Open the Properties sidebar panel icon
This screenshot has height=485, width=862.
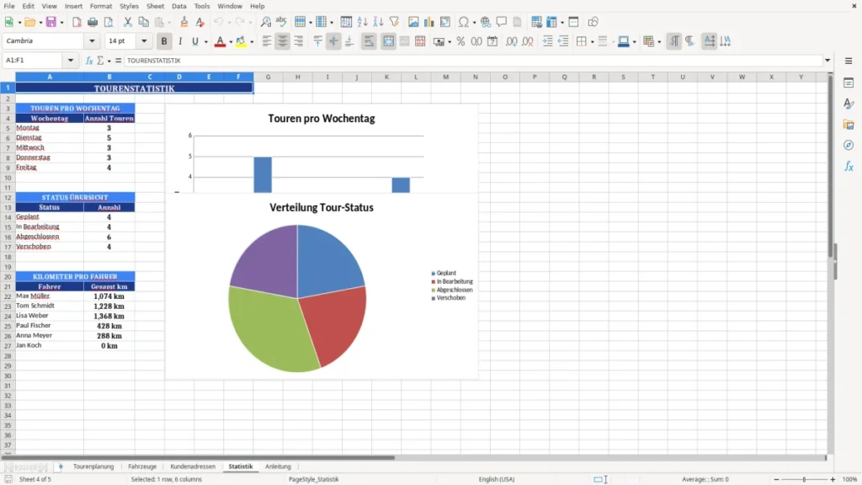(x=849, y=83)
